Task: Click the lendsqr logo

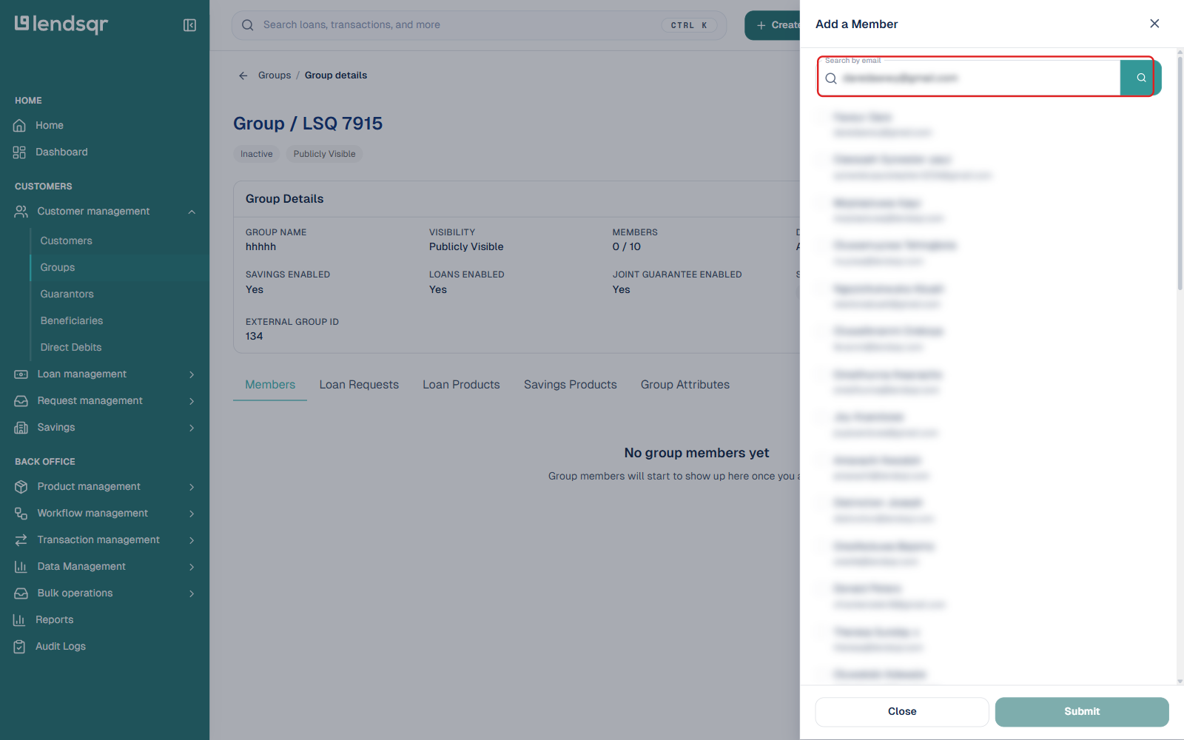Action: pyautogui.click(x=61, y=24)
